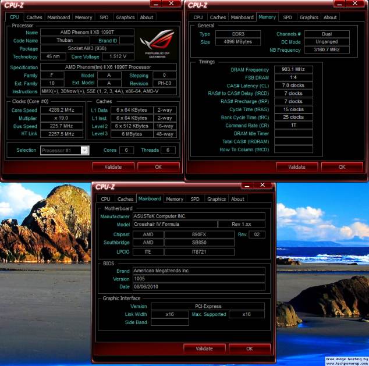Click OK in the CPU window
Screen dimensions: 369x366
pyautogui.click(x=158, y=167)
